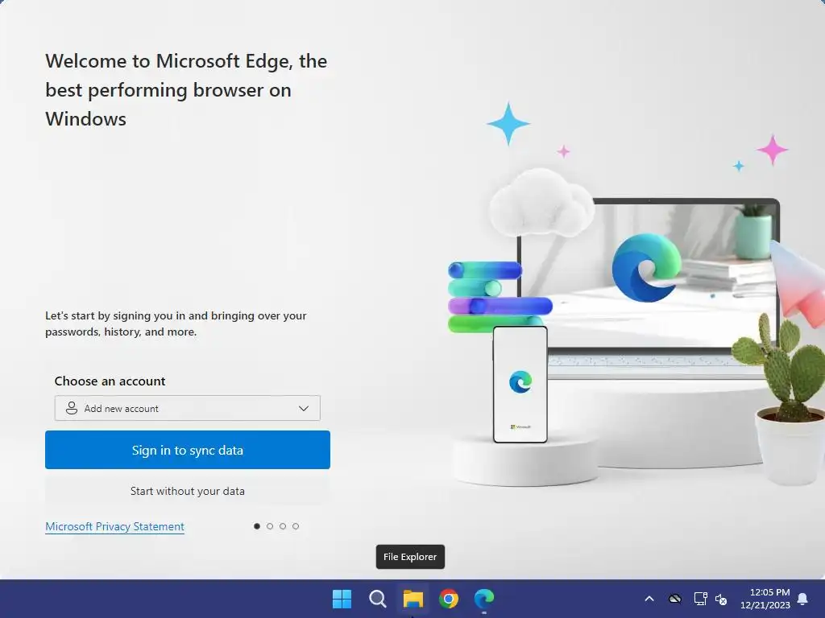Click the person icon in the account selector

(72, 408)
